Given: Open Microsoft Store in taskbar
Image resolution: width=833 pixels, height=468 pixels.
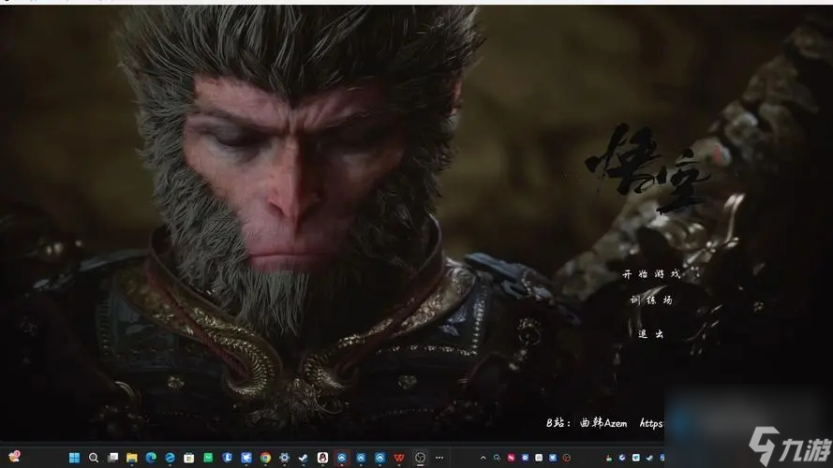Looking at the screenshot, I should (x=188, y=458).
